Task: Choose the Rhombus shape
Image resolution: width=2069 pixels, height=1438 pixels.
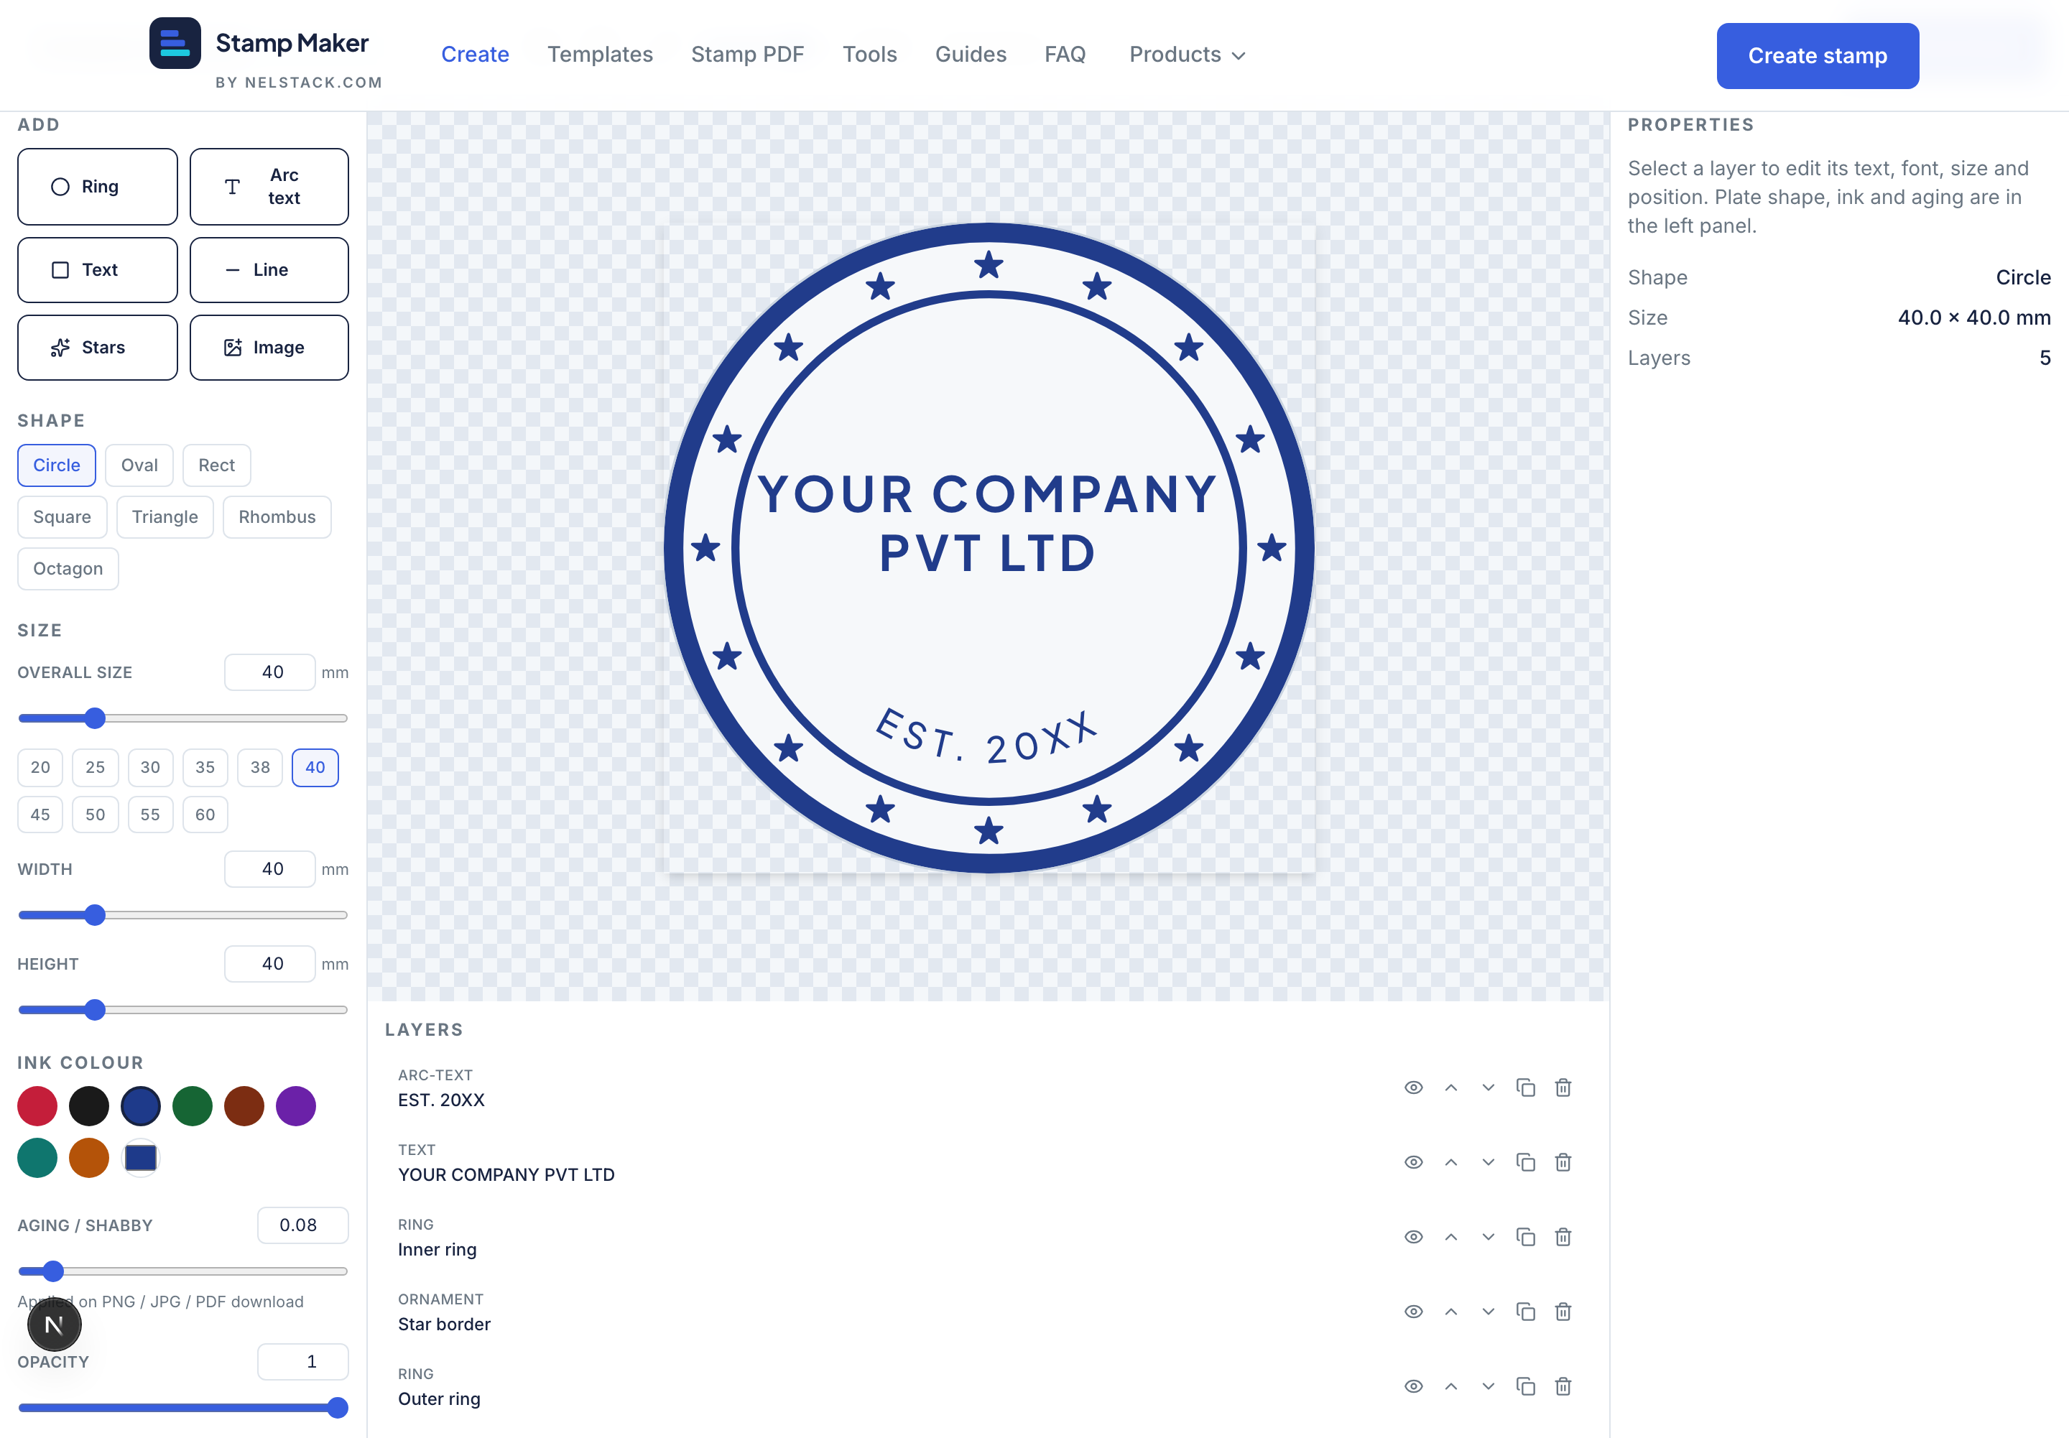Action: point(277,517)
